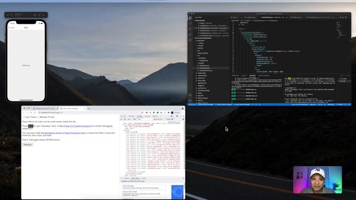The width and height of the screenshot is (356, 200).
Task: Switch to the TERMINAL panel tab
Action: click(x=252, y=76)
